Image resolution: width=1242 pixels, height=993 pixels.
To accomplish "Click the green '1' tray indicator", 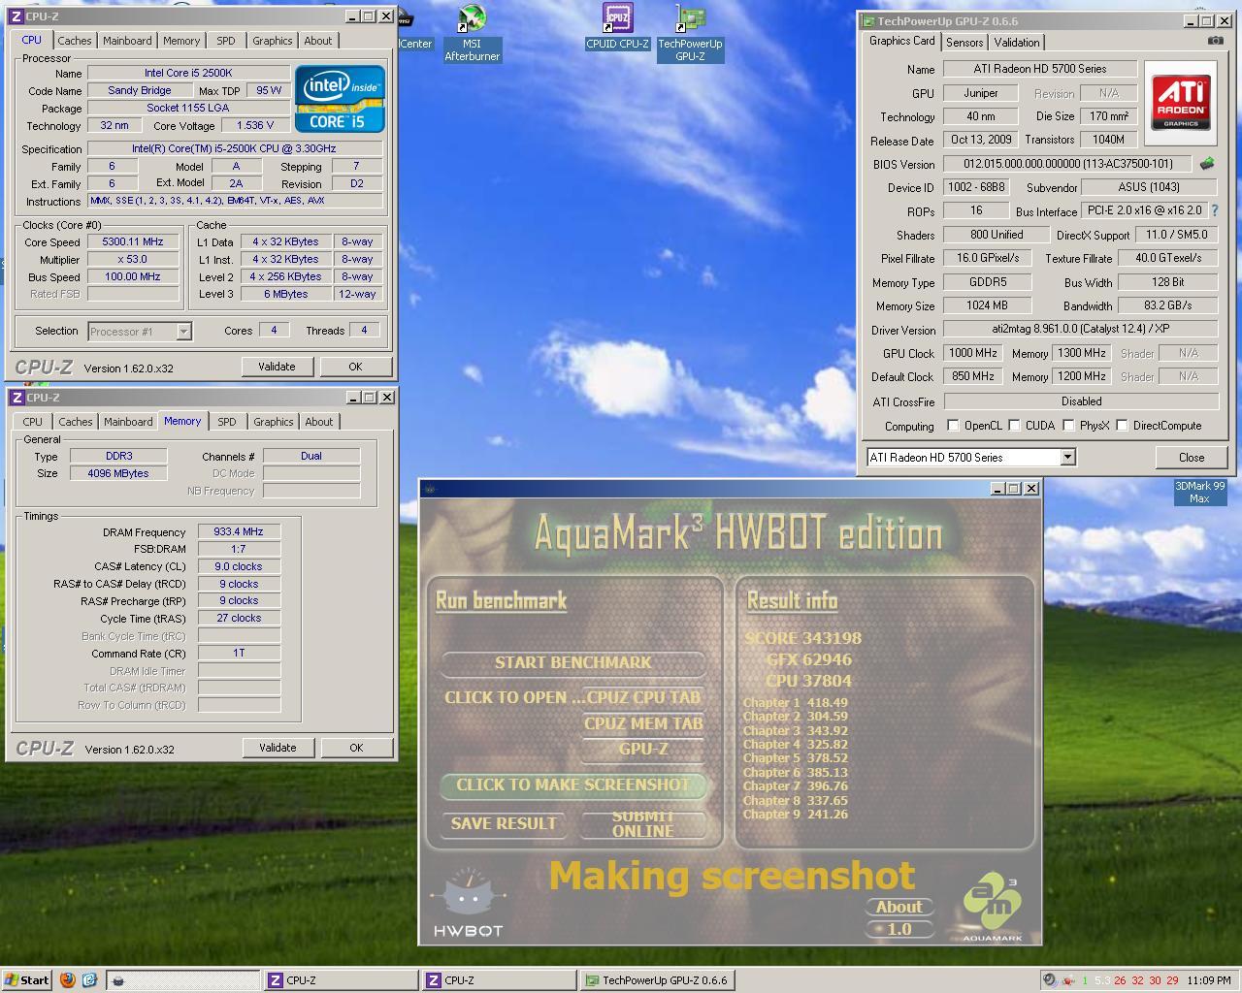I will [1085, 980].
